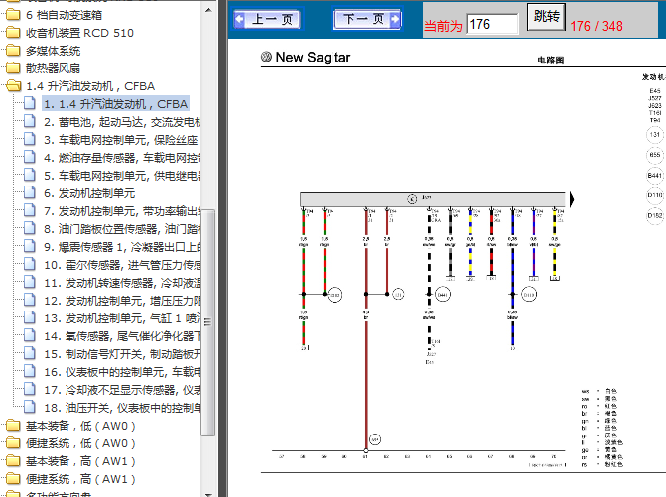Click the tree panel scroll-up arrow
Screen dimensions: 666x497
coord(208,9)
